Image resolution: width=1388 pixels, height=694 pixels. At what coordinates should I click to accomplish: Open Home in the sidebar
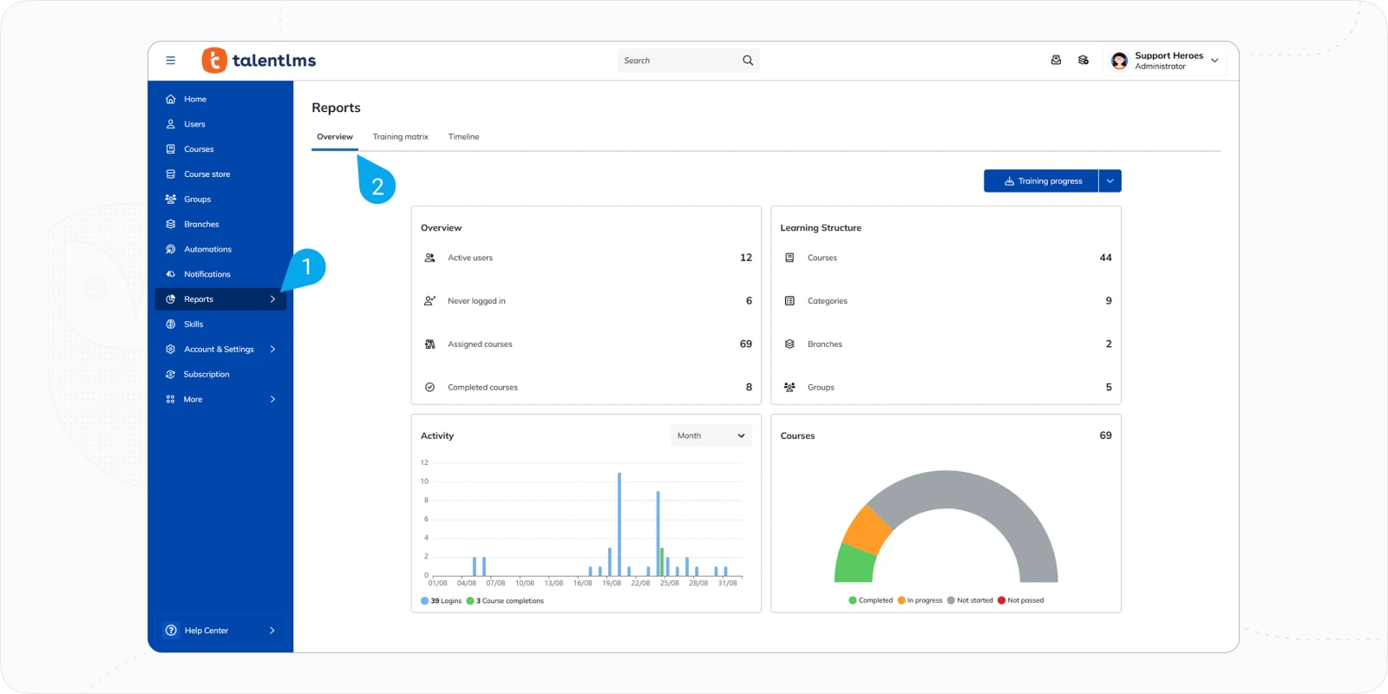[220, 99]
